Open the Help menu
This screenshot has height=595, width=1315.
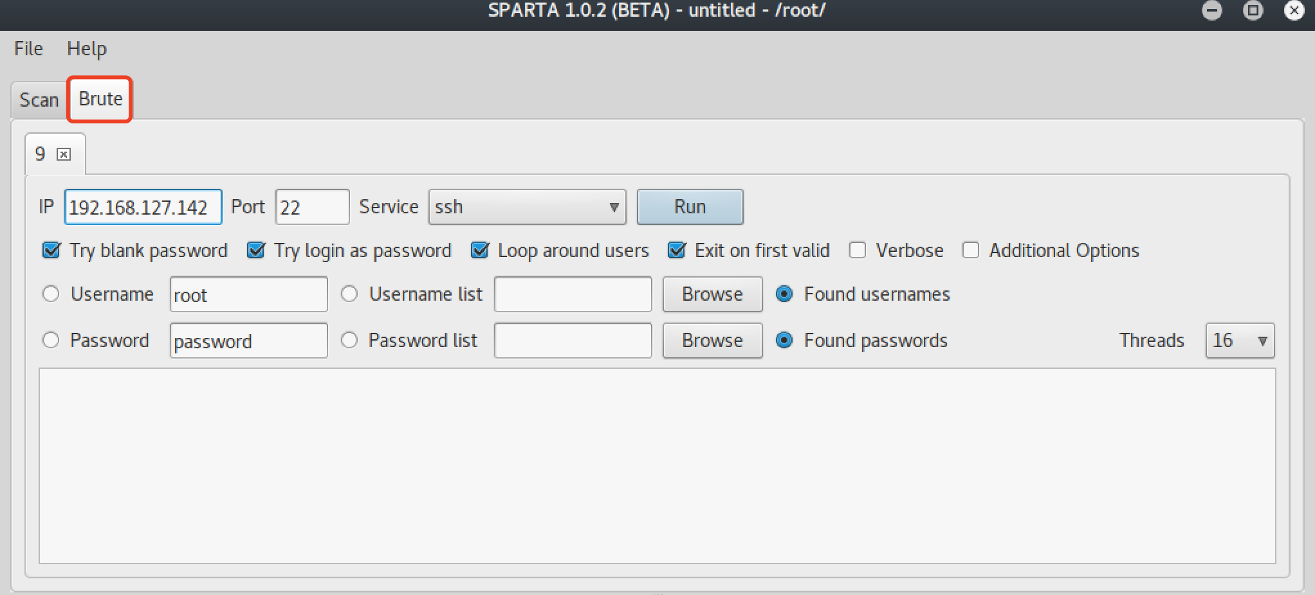pos(87,49)
